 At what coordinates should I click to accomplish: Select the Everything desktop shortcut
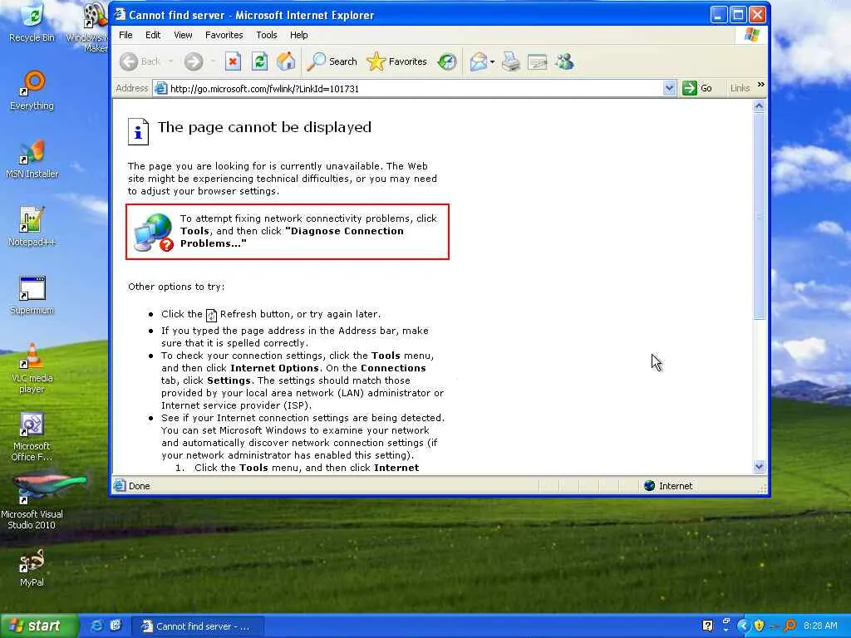coord(32,91)
